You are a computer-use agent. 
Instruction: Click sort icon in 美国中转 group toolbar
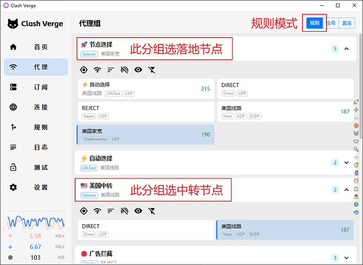[x=111, y=211]
